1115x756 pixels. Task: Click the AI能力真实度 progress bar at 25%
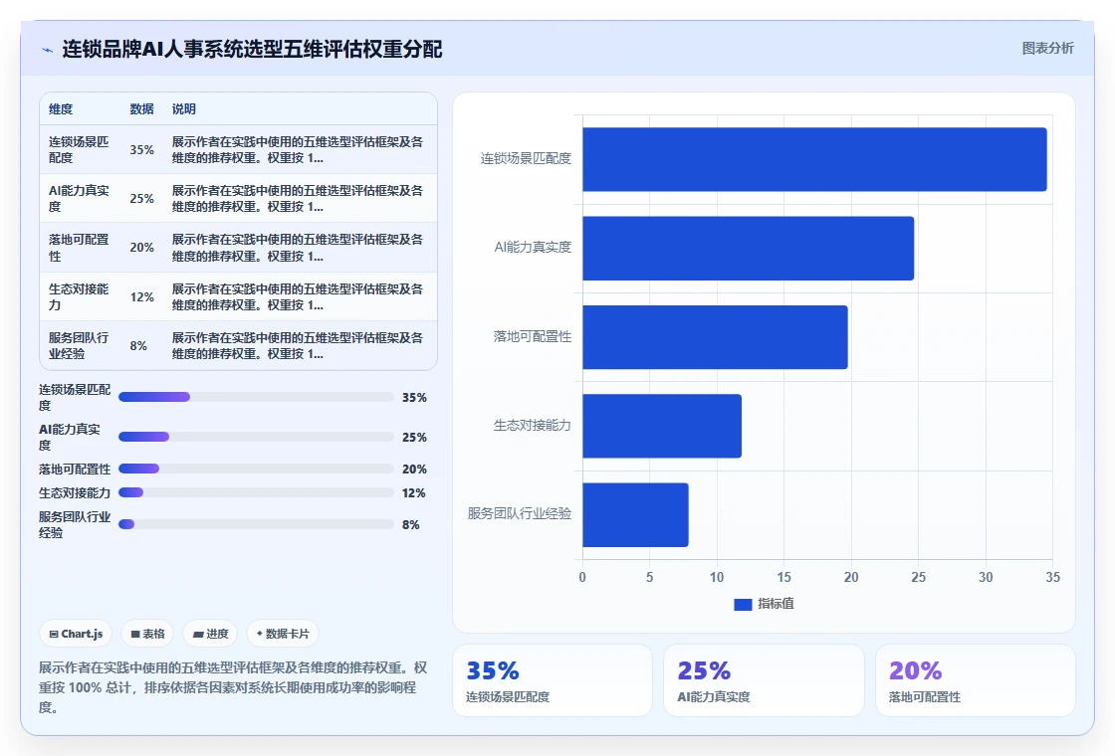pyautogui.click(x=256, y=437)
